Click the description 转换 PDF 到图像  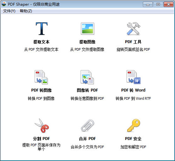(41, 99)
